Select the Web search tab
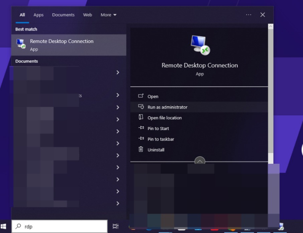 click(88, 15)
